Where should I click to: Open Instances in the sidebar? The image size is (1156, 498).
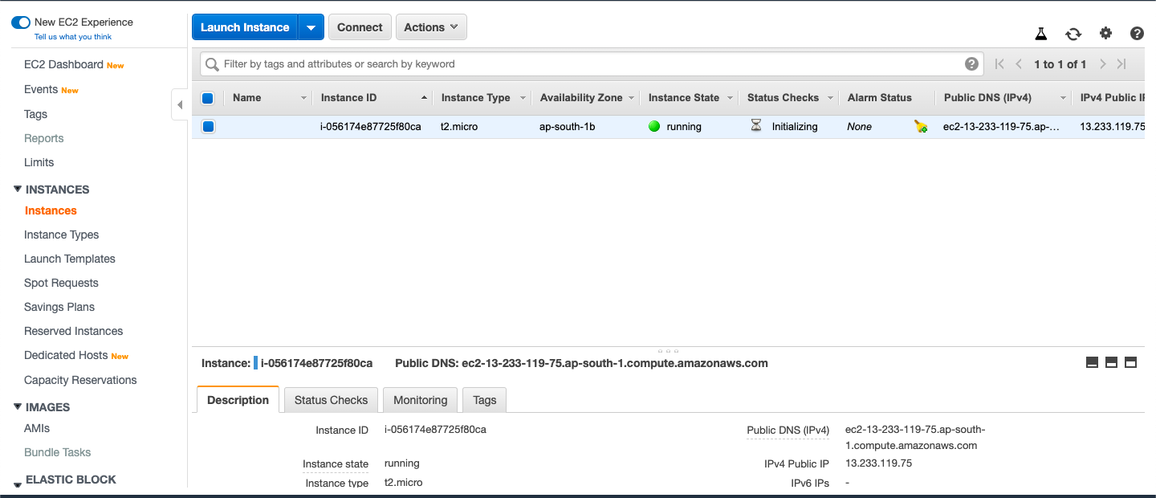(x=51, y=210)
